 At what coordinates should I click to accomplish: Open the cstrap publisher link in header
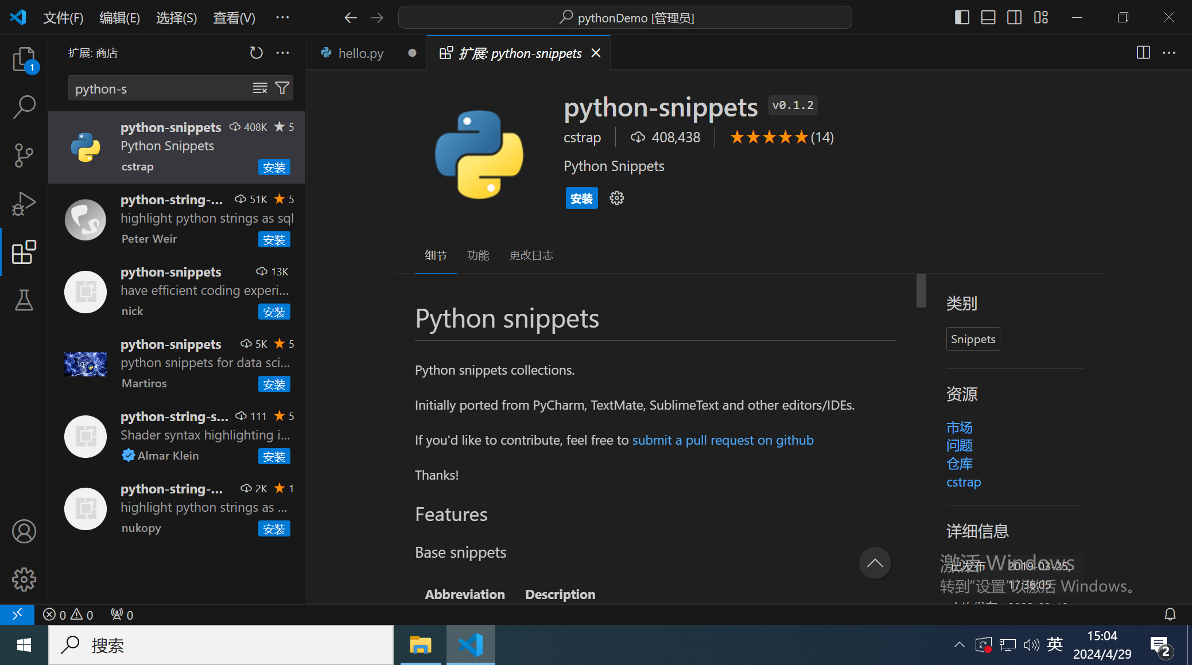pyautogui.click(x=582, y=138)
